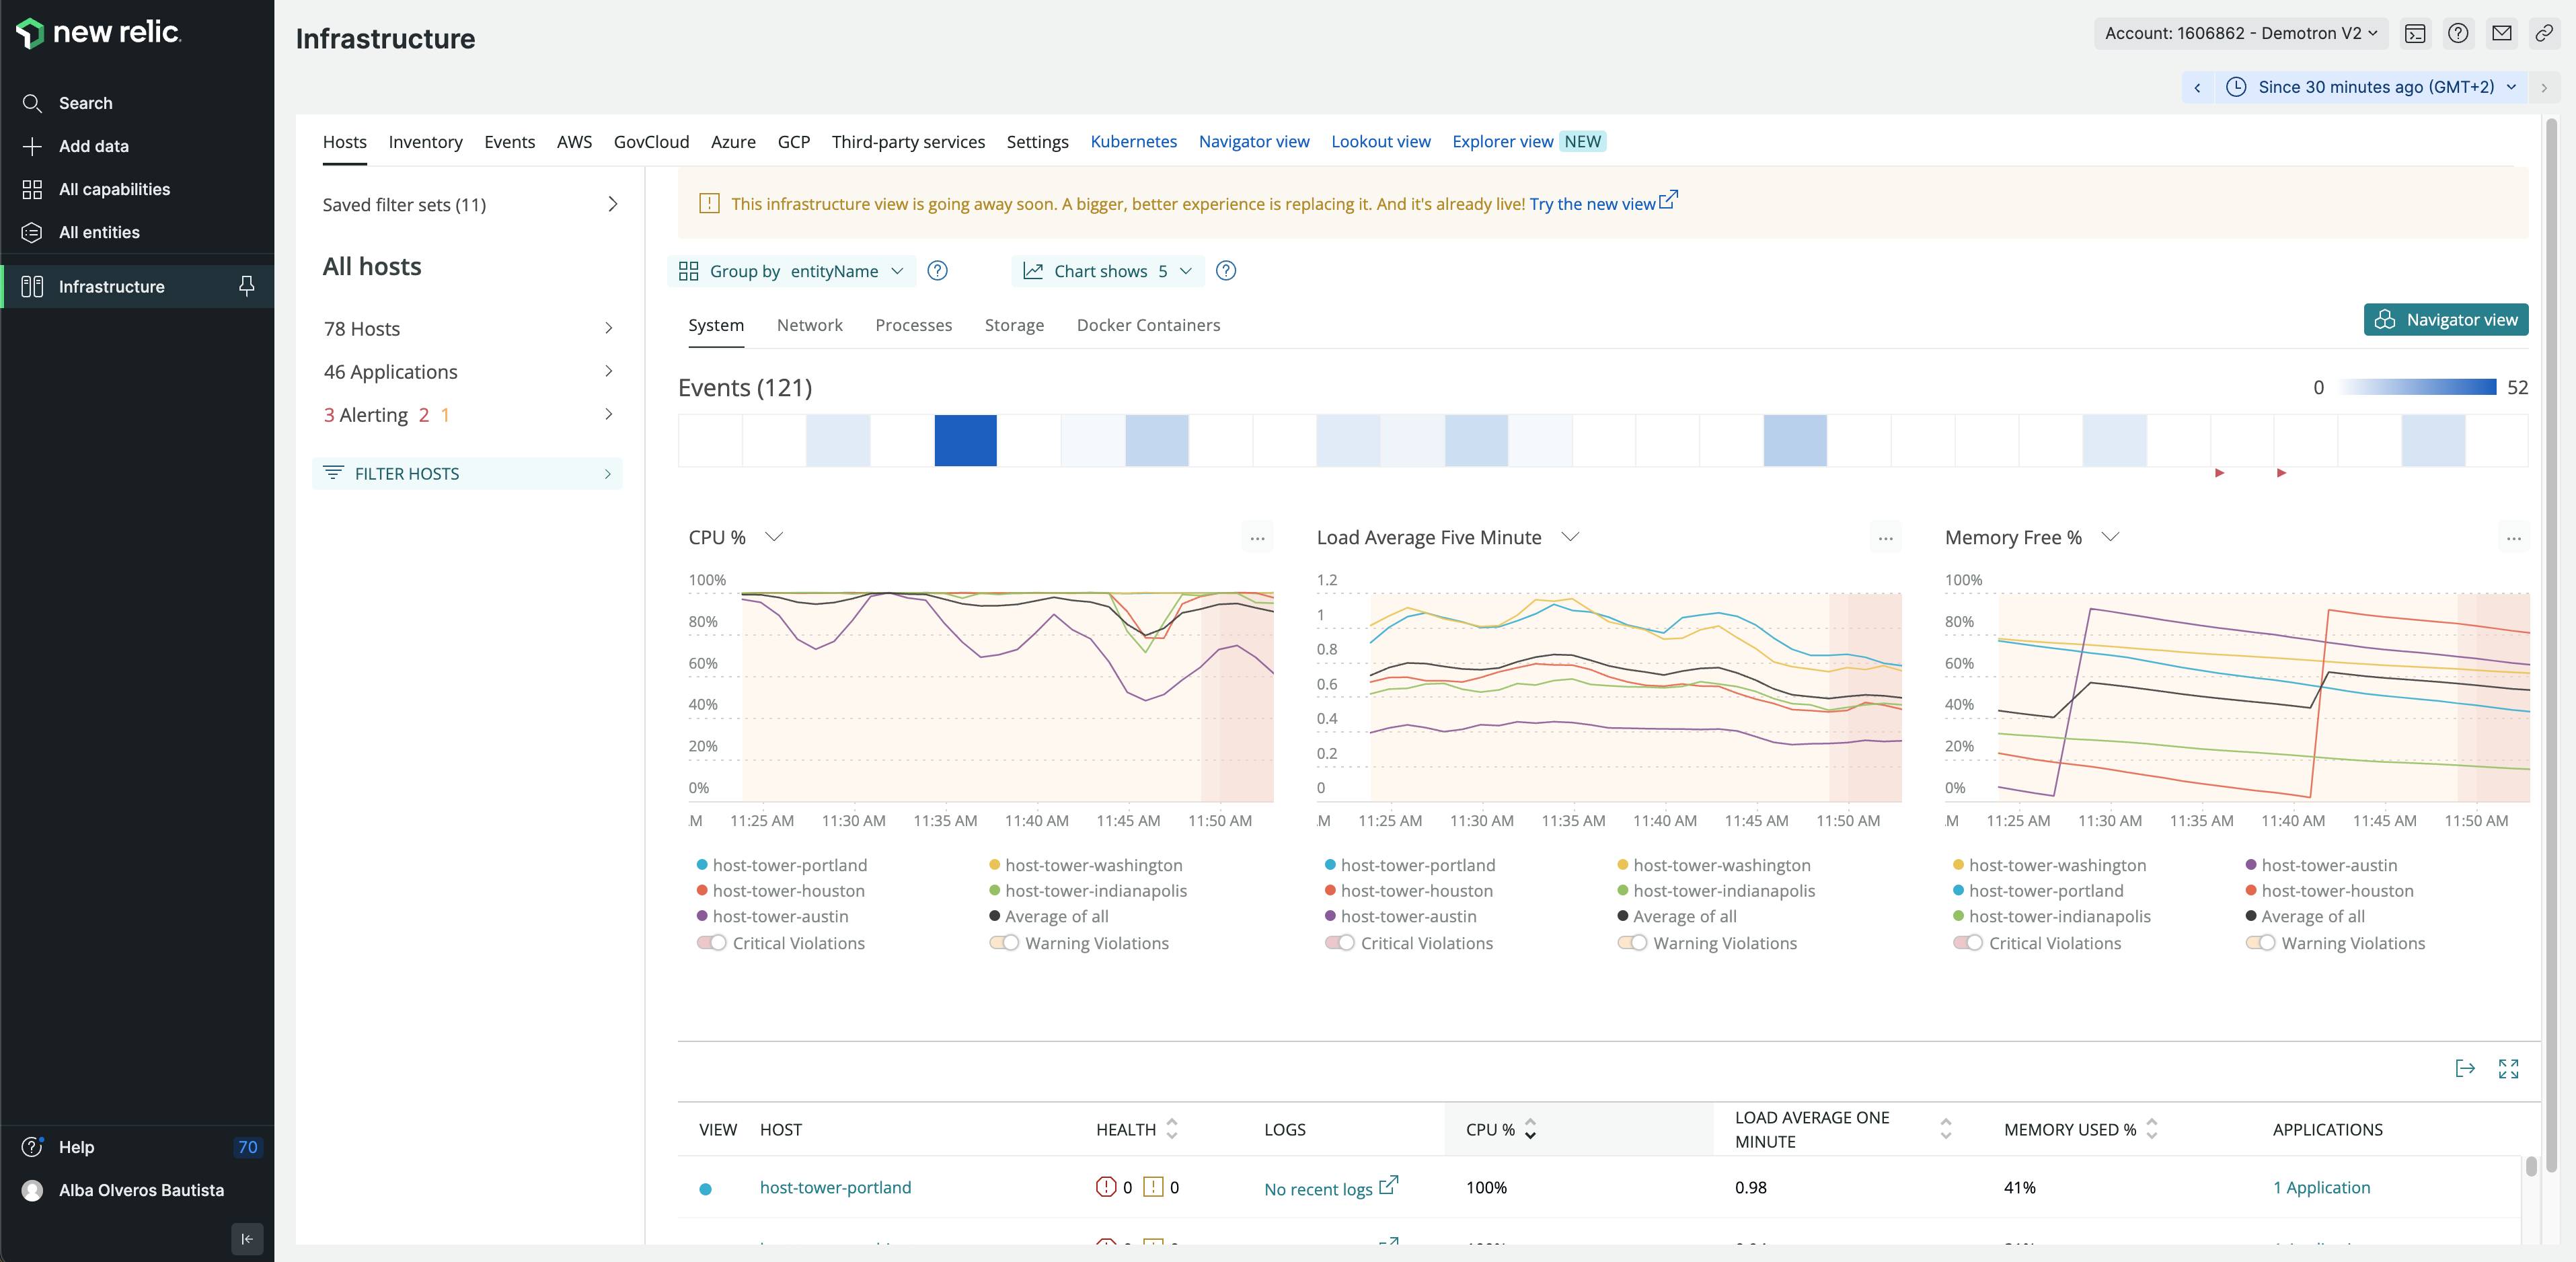The width and height of the screenshot is (2576, 1262).
Task: Click the first red event marker triangle
Action: coord(2219,472)
